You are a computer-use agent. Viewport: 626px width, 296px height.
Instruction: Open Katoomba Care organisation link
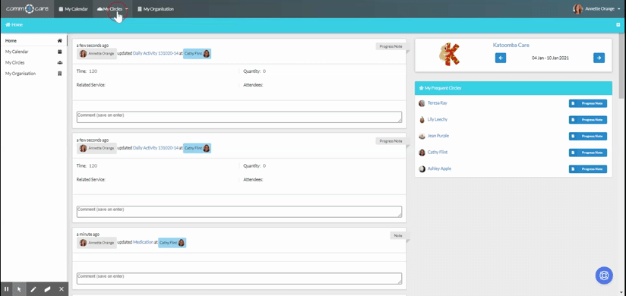pos(511,45)
